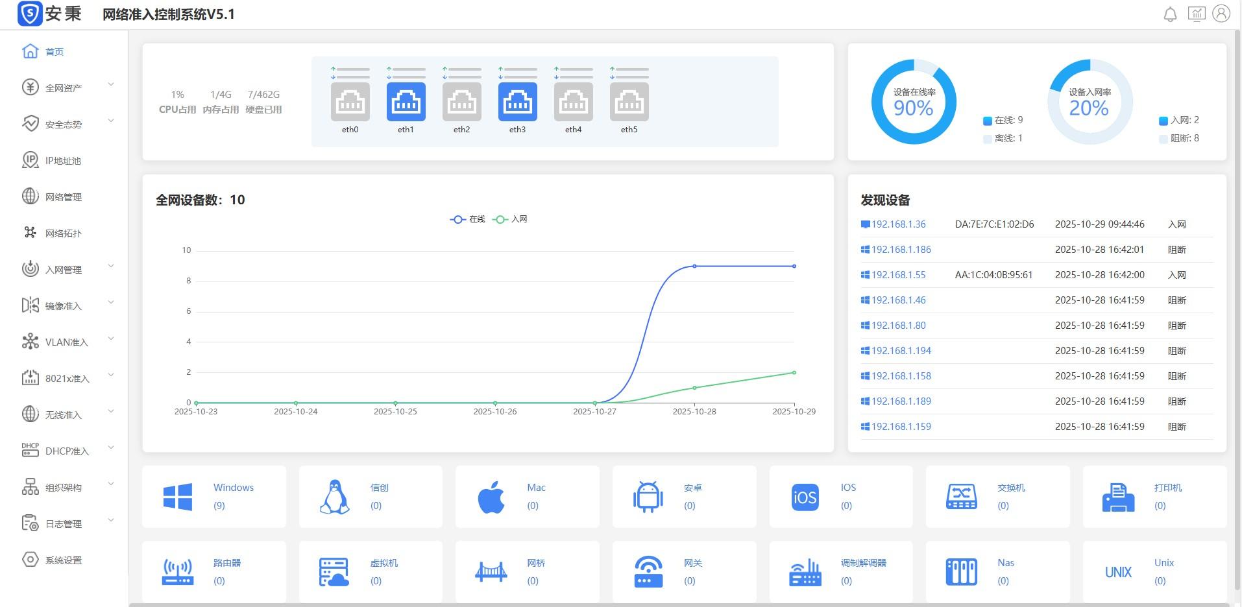Expand the 全网资产 menu chevron
1242x607 pixels.
tap(111, 84)
